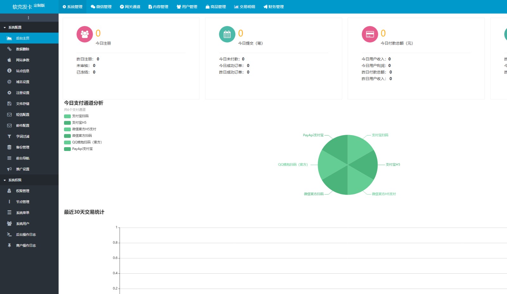Click the 域名设置 @ icon
This screenshot has width=507, height=294.
(x=10, y=82)
